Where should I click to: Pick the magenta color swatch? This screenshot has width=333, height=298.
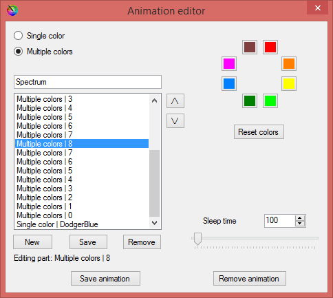click(229, 63)
